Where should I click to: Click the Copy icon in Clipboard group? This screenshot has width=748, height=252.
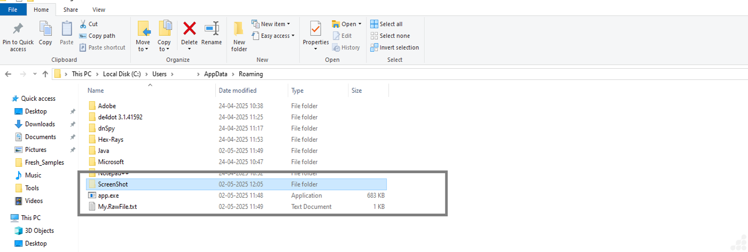pos(45,29)
